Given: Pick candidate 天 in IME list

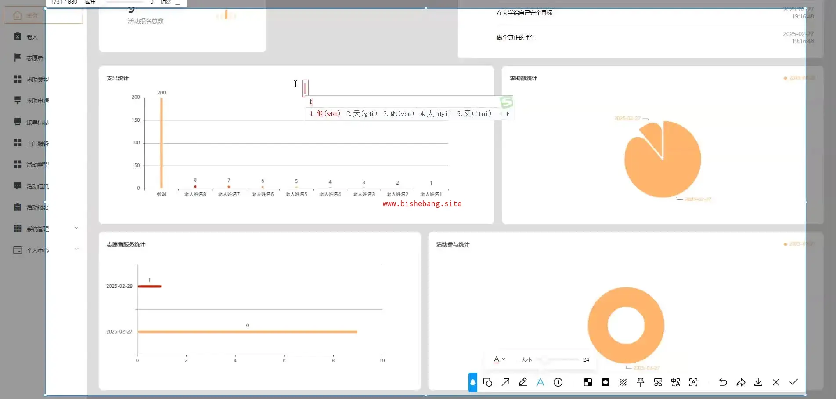Looking at the screenshot, I should click(x=361, y=114).
